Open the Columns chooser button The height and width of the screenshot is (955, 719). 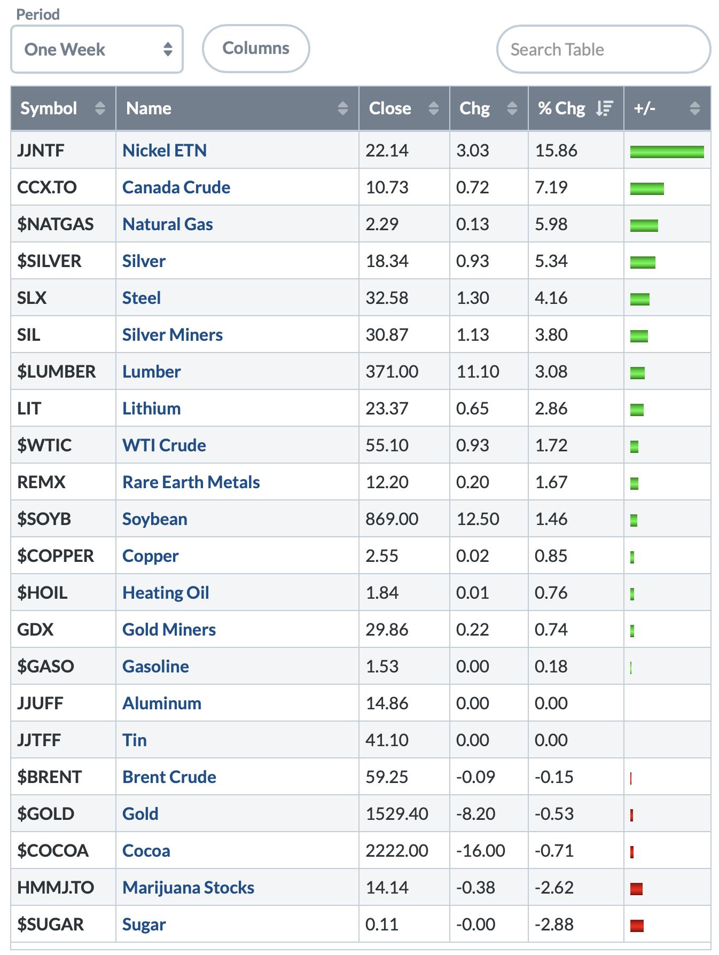pos(256,49)
